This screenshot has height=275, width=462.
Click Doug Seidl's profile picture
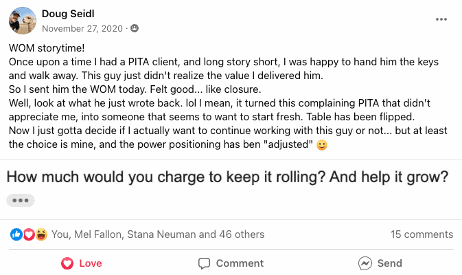tap(23, 21)
